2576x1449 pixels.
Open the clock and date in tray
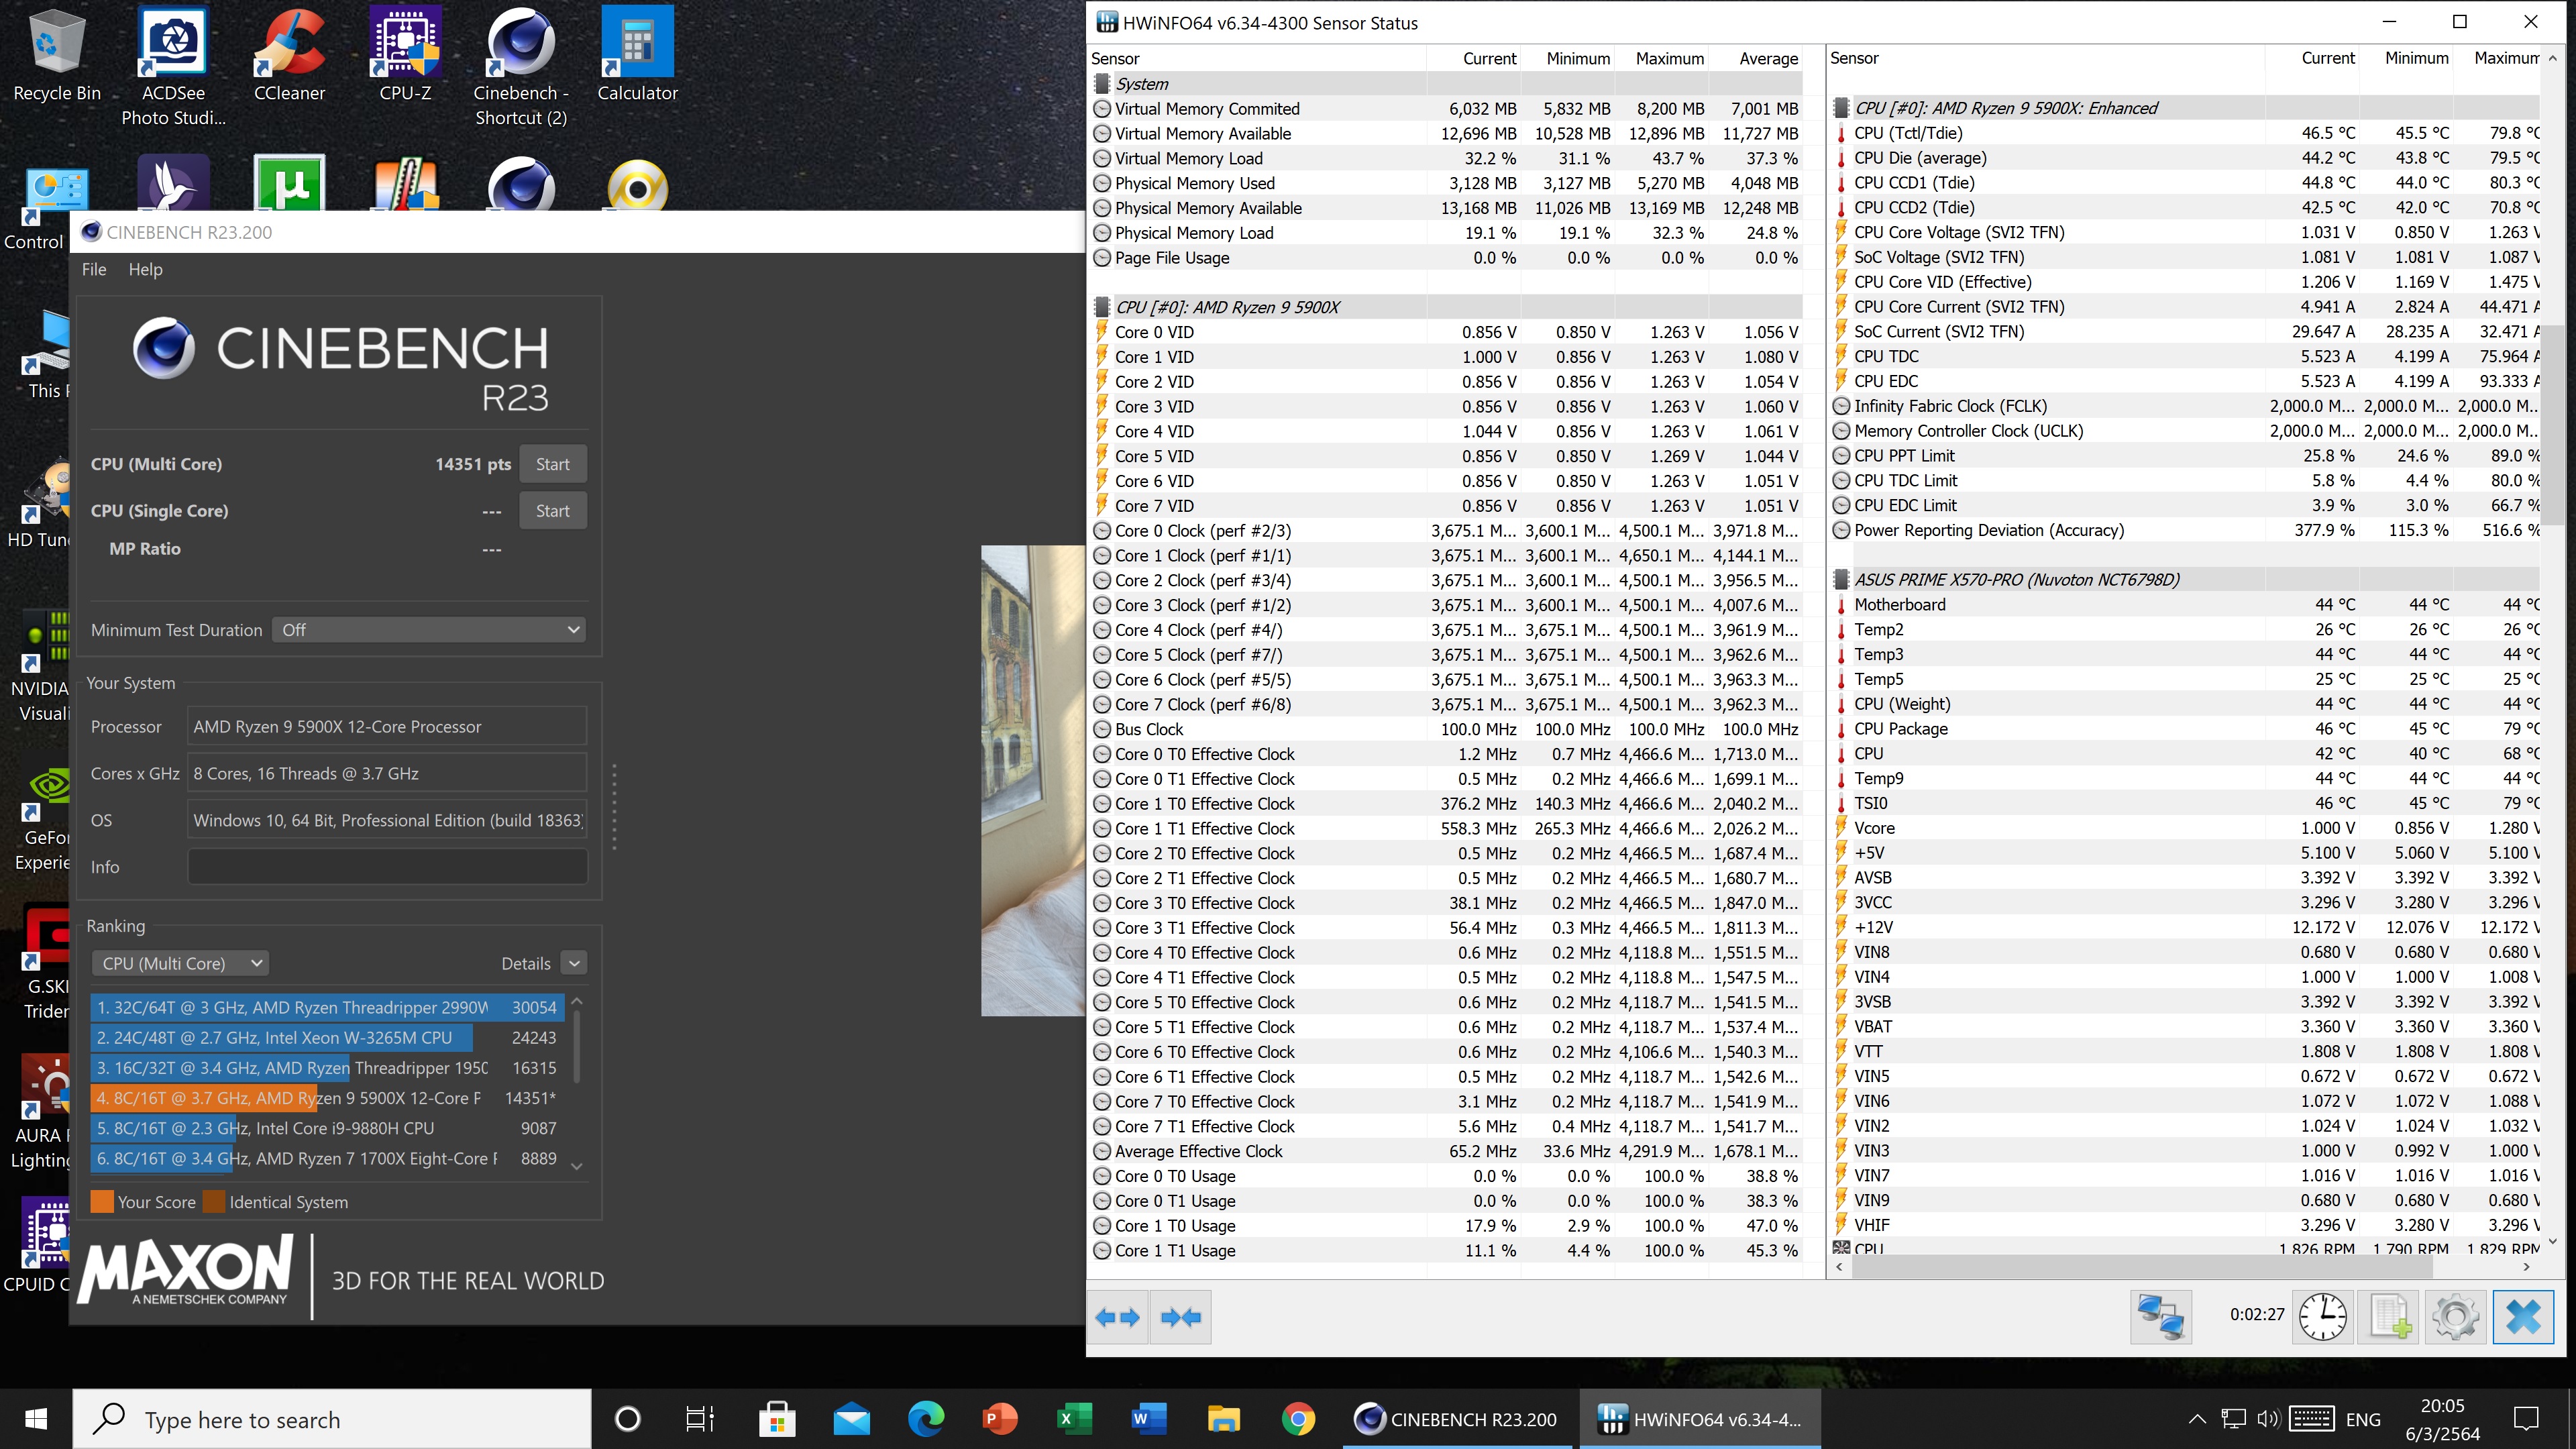(2442, 1419)
